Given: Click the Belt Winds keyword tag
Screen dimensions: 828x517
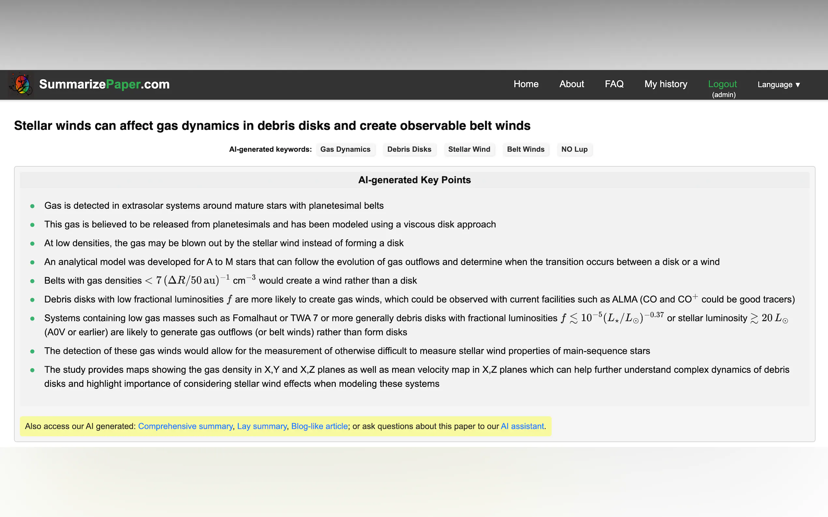Looking at the screenshot, I should [x=525, y=149].
